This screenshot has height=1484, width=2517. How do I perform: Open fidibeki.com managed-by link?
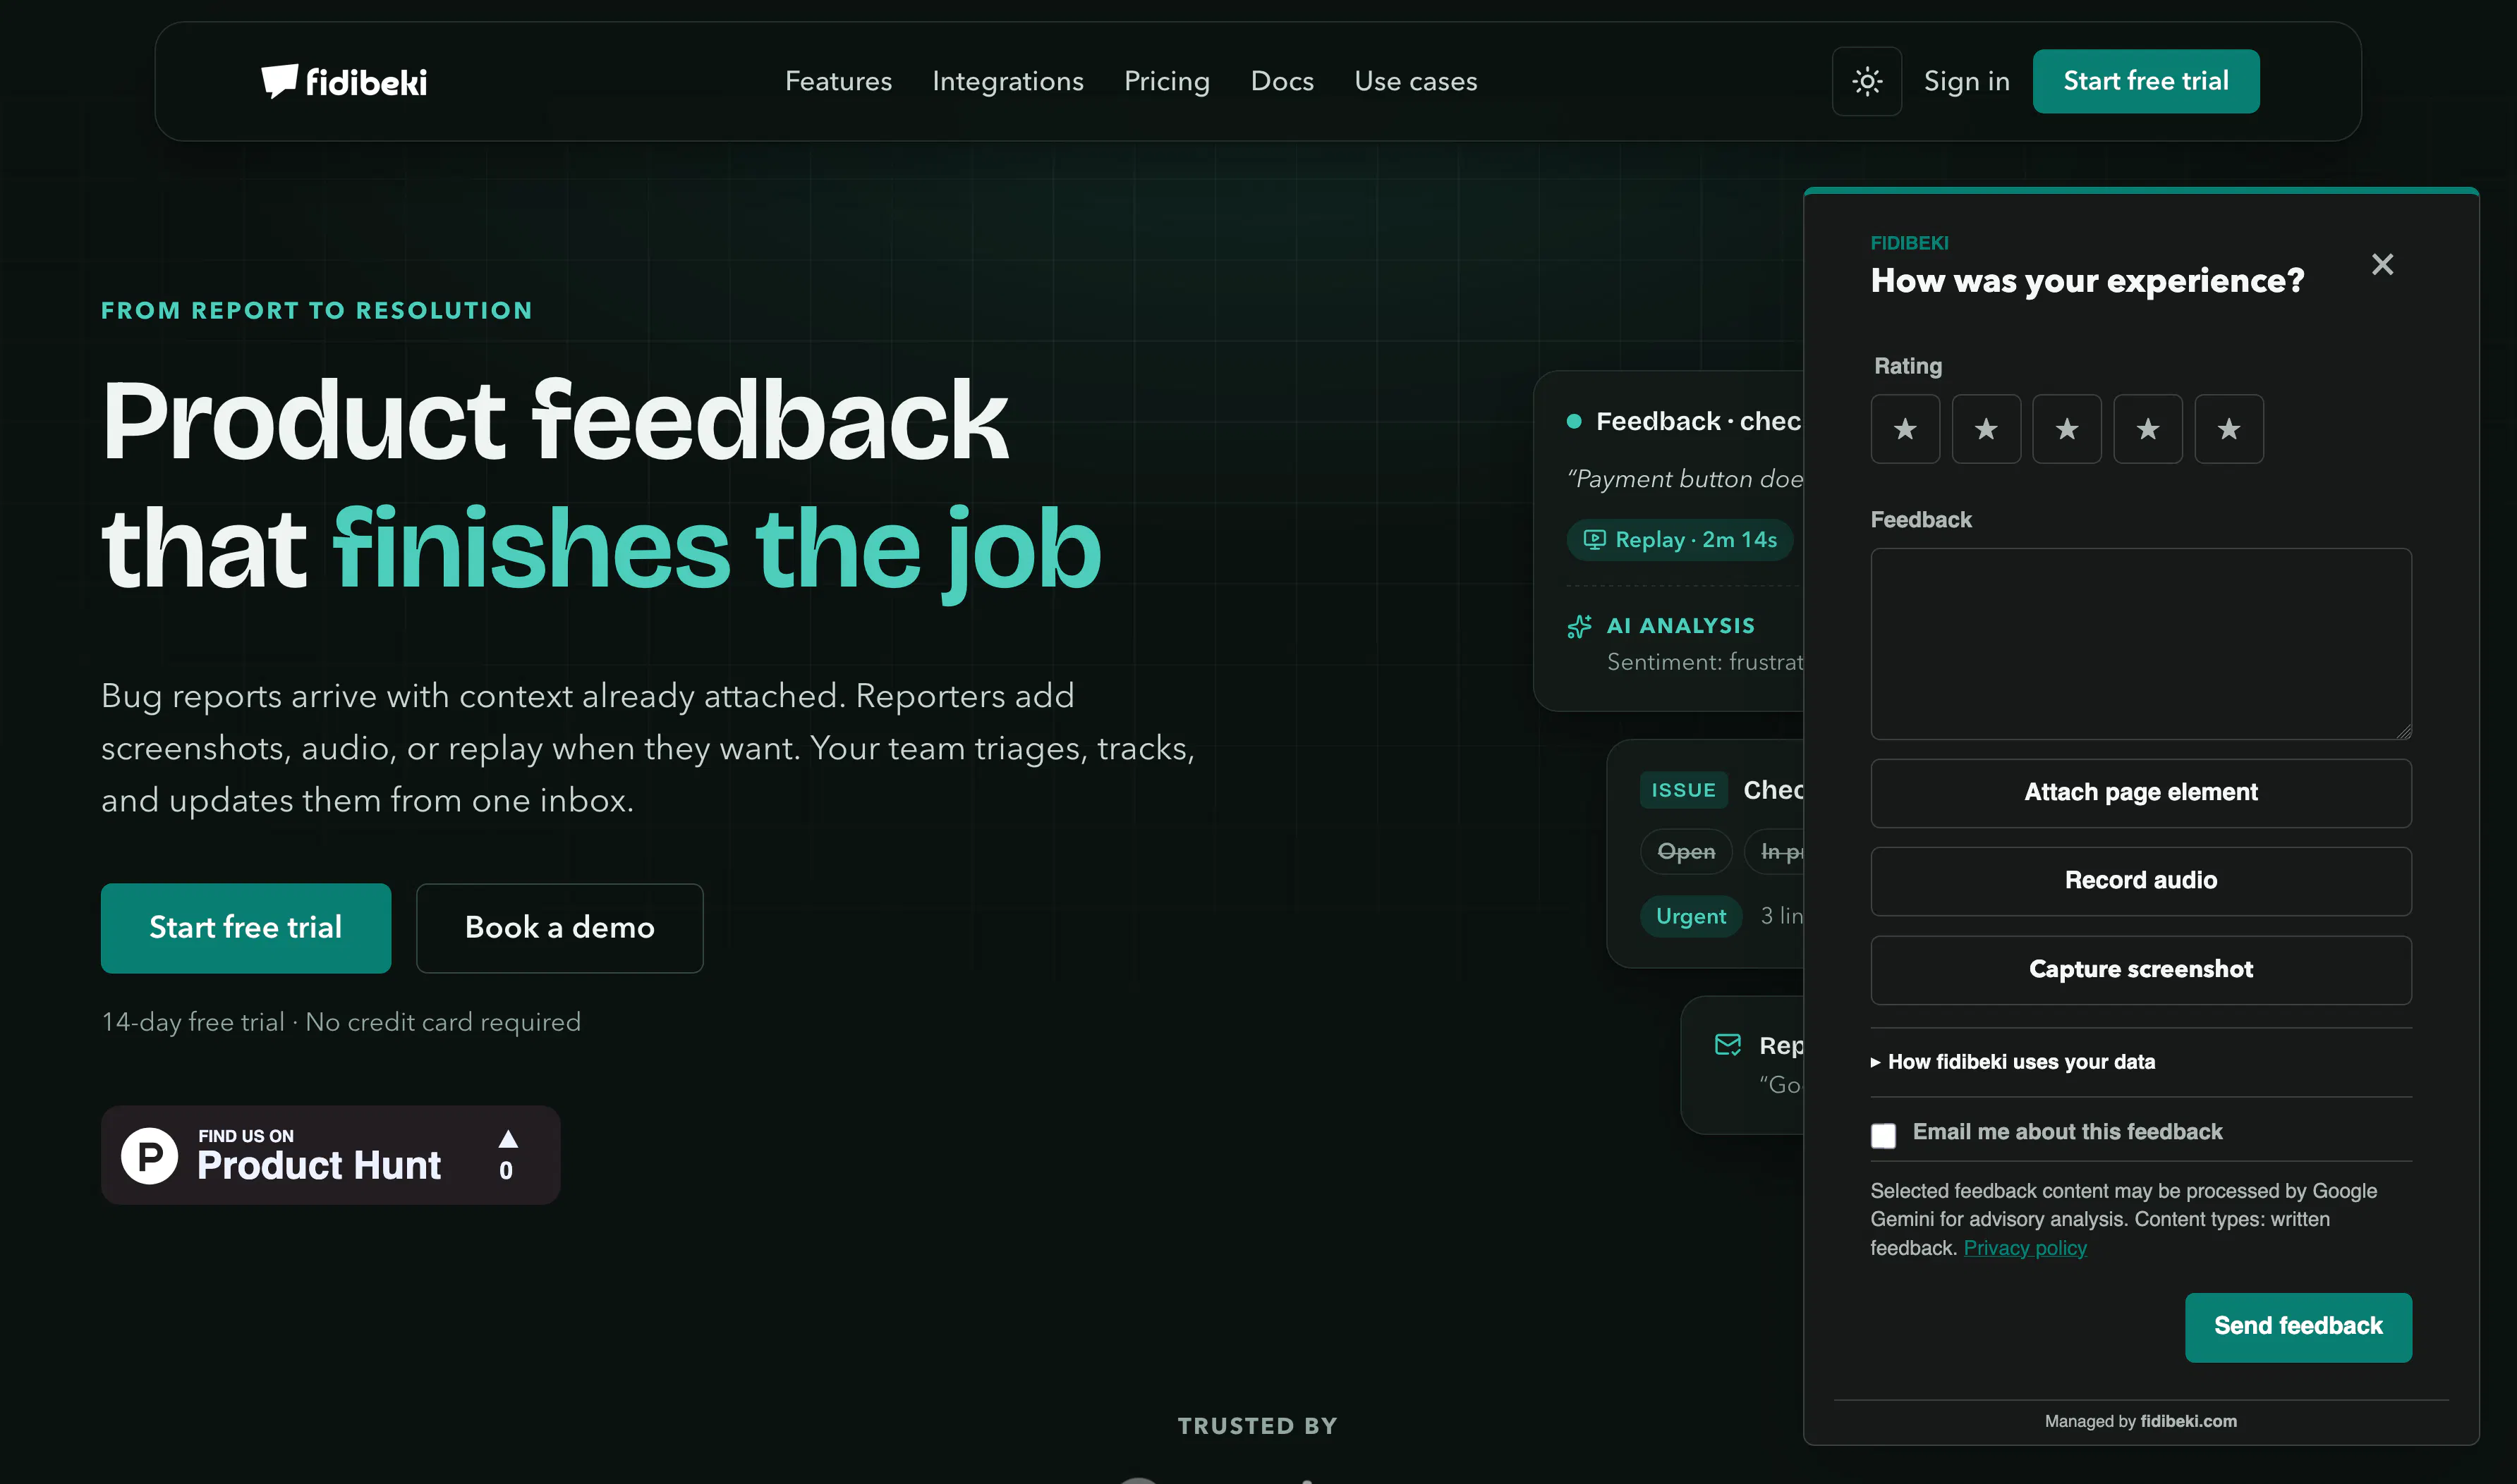click(x=2188, y=1421)
